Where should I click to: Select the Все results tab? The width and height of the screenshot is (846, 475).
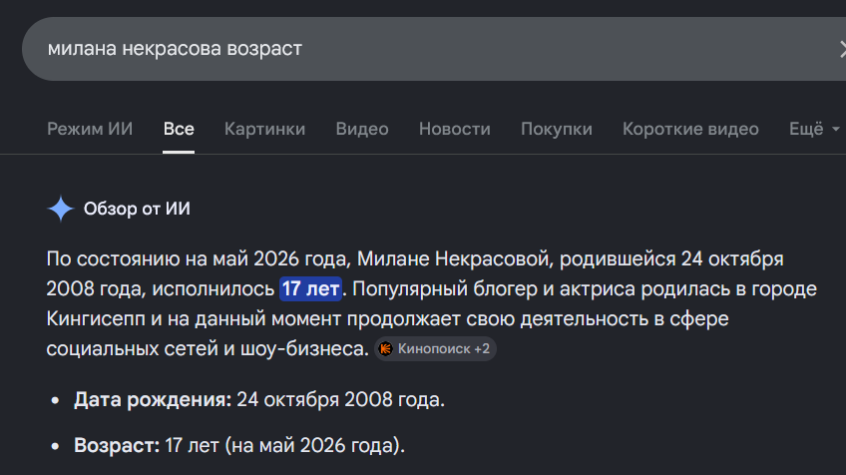(x=179, y=129)
